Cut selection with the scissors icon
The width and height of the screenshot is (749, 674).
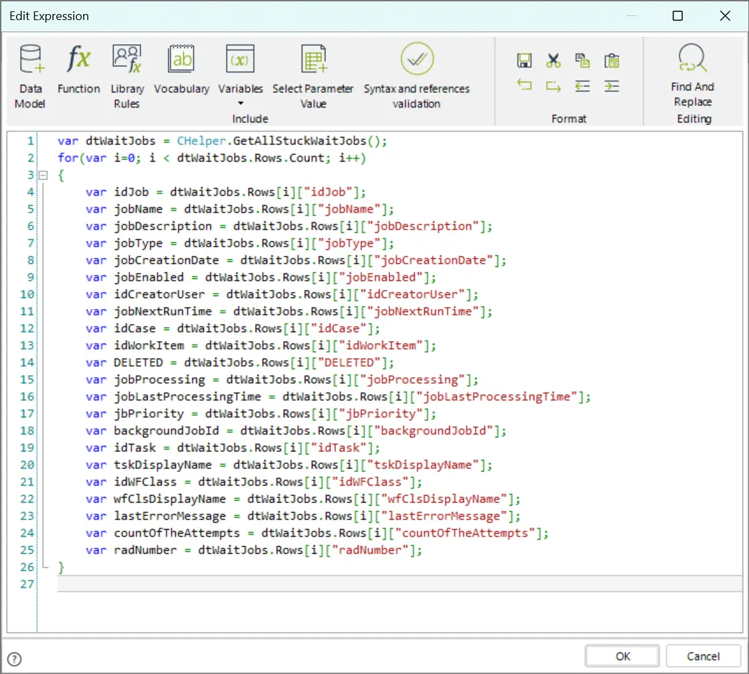(x=553, y=61)
